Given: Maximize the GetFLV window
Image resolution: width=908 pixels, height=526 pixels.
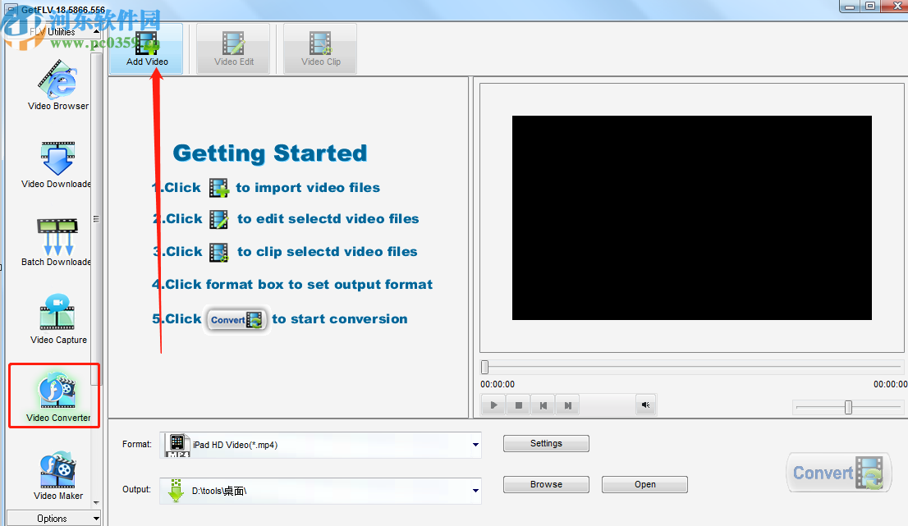Looking at the screenshot, I should tap(869, 7).
